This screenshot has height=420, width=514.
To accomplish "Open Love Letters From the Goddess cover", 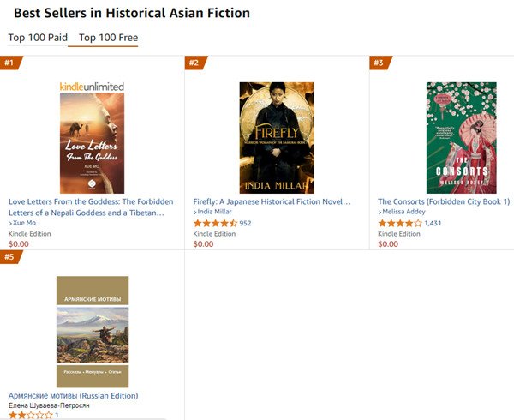I will (92, 142).
